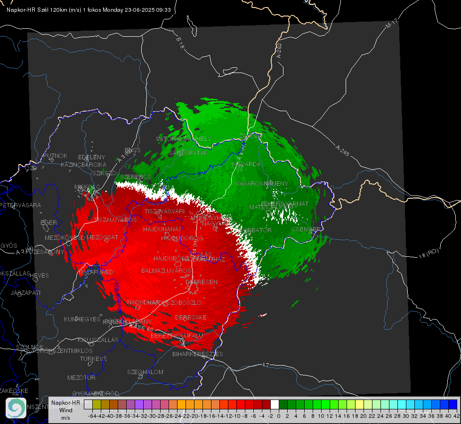
Task: Click the BERETTYOUJFALU city label
Action: [x=177, y=335]
